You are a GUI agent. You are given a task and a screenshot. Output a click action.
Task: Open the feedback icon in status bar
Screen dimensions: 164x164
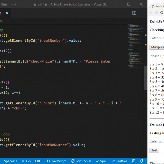pyautogui.click(x=133, y=161)
